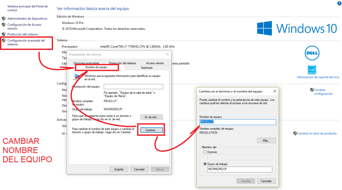Select the Dominio radio button
This screenshot has width=342, height=190.
pyautogui.click(x=205, y=152)
